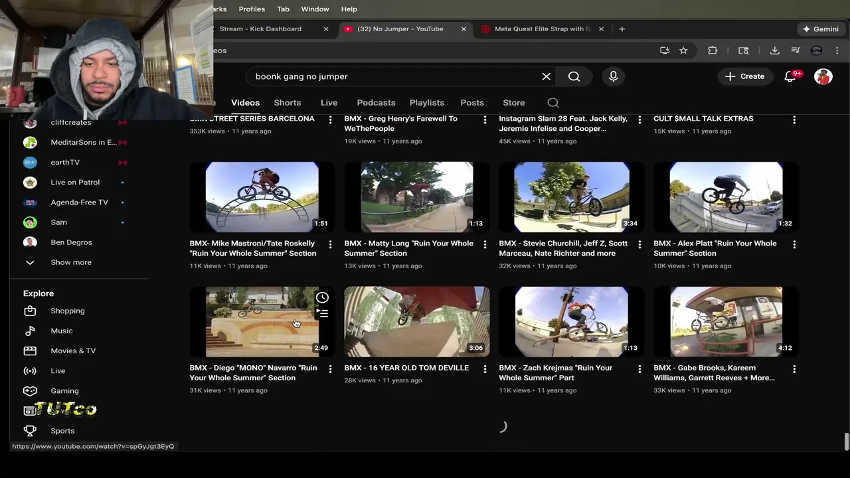Open the account avatar menu
This screenshot has width=850, height=478.
click(x=823, y=76)
